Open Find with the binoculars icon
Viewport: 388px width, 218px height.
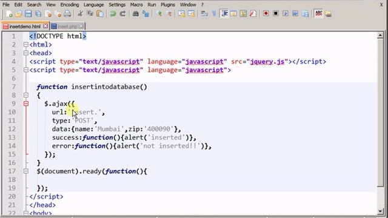point(136,14)
